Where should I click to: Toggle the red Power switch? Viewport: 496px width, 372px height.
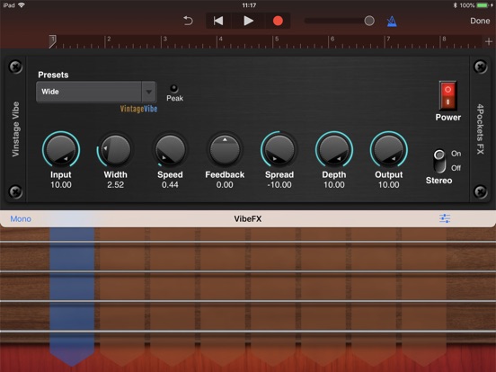point(447,95)
